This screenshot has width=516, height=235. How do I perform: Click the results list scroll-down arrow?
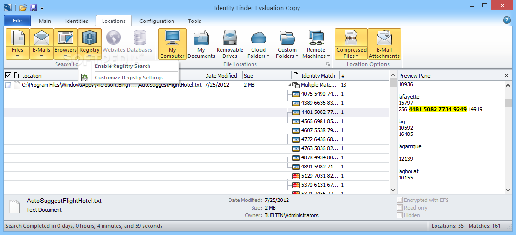coord(393,190)
